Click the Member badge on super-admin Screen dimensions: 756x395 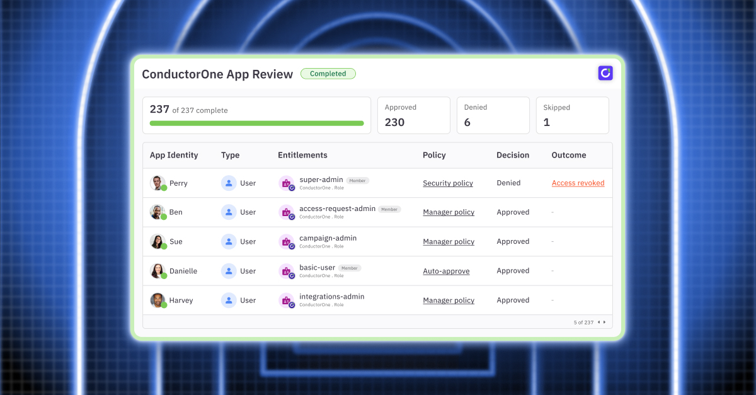tap(357, 180)
